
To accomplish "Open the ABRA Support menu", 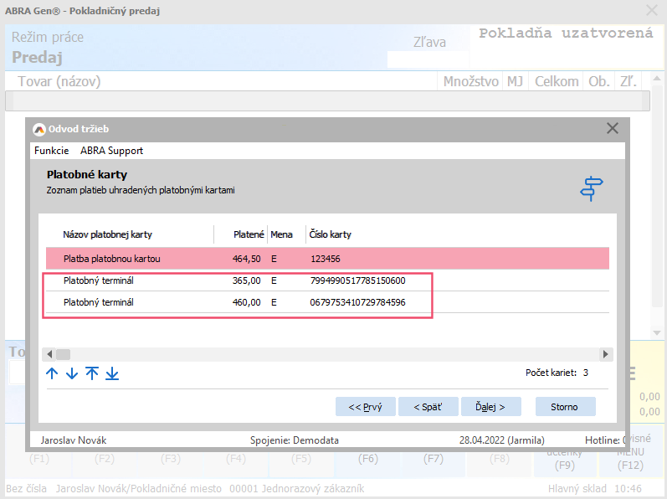I will tap(111, 151).
